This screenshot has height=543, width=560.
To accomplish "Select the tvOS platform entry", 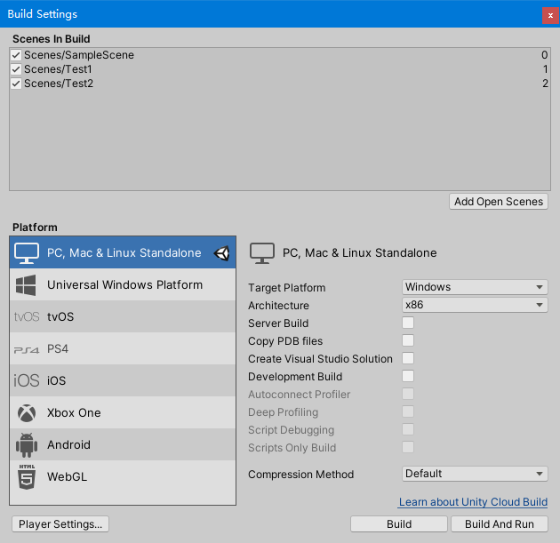I will [123, 316].
